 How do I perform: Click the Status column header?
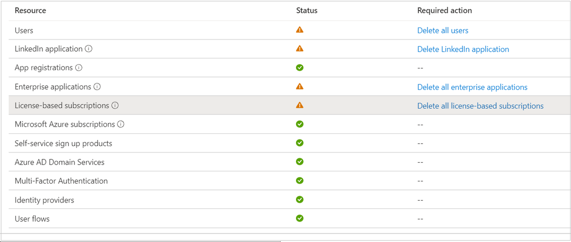[306, 10]
